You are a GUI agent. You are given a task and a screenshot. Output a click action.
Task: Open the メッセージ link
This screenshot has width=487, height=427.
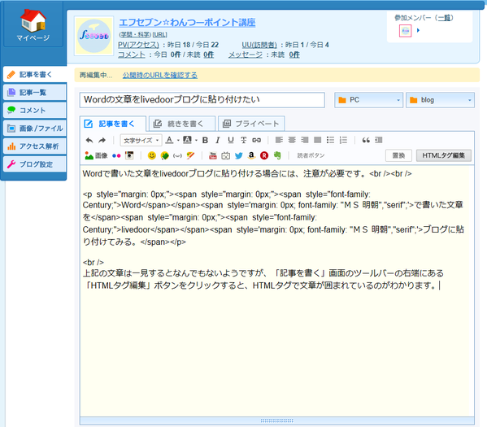pyautogui.click(x=246, y=54)
